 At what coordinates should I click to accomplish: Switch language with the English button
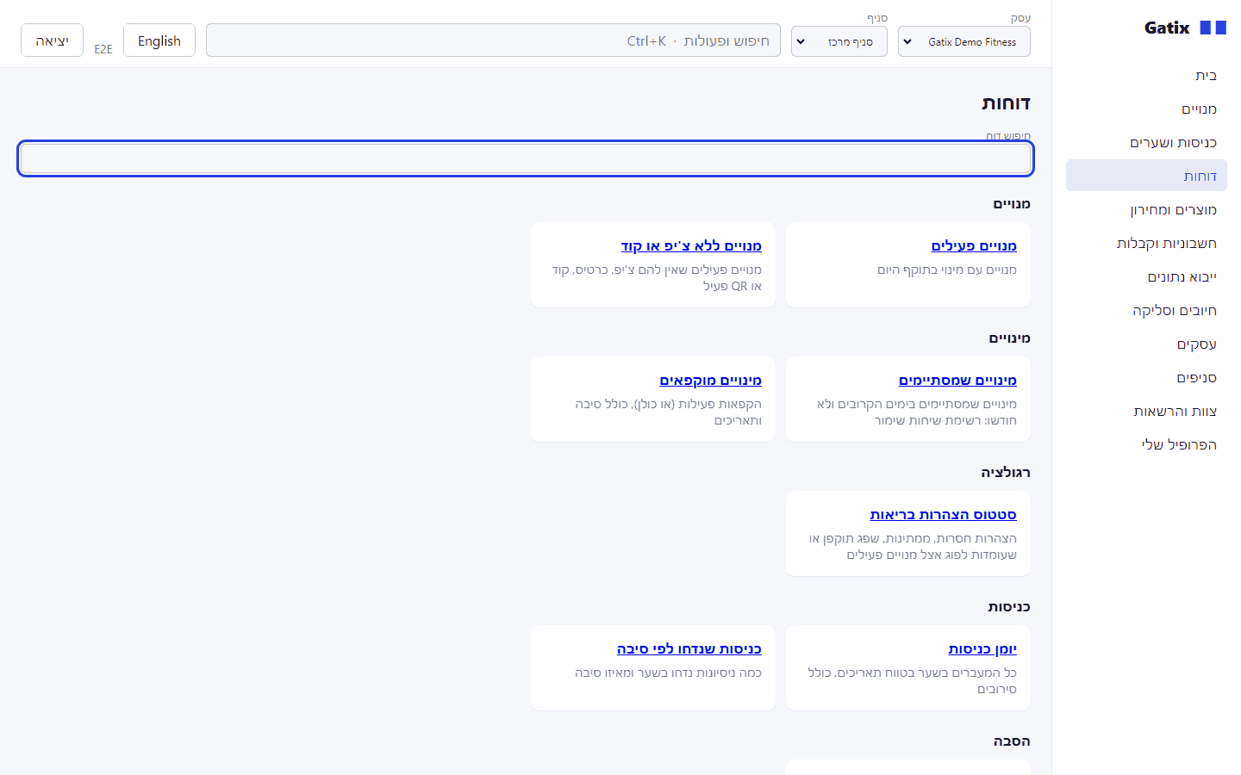tap(159, 40)
